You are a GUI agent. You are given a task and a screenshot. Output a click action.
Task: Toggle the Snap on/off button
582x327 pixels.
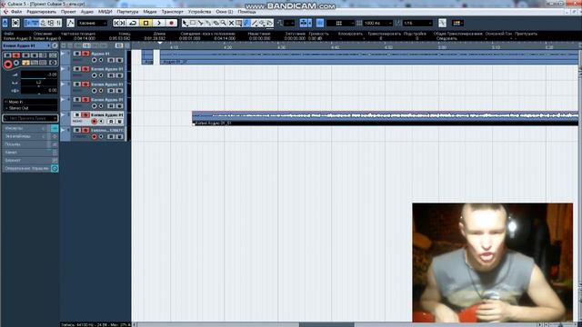pos(320,23)
